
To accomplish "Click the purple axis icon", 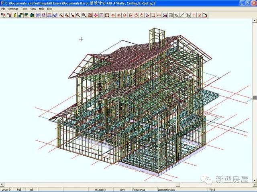I will (x=147, y=15).
